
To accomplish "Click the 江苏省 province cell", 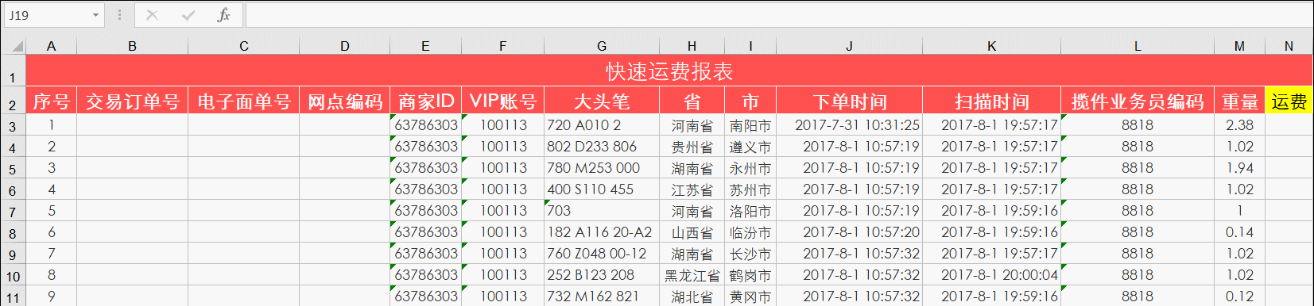I will coord(692,189).
